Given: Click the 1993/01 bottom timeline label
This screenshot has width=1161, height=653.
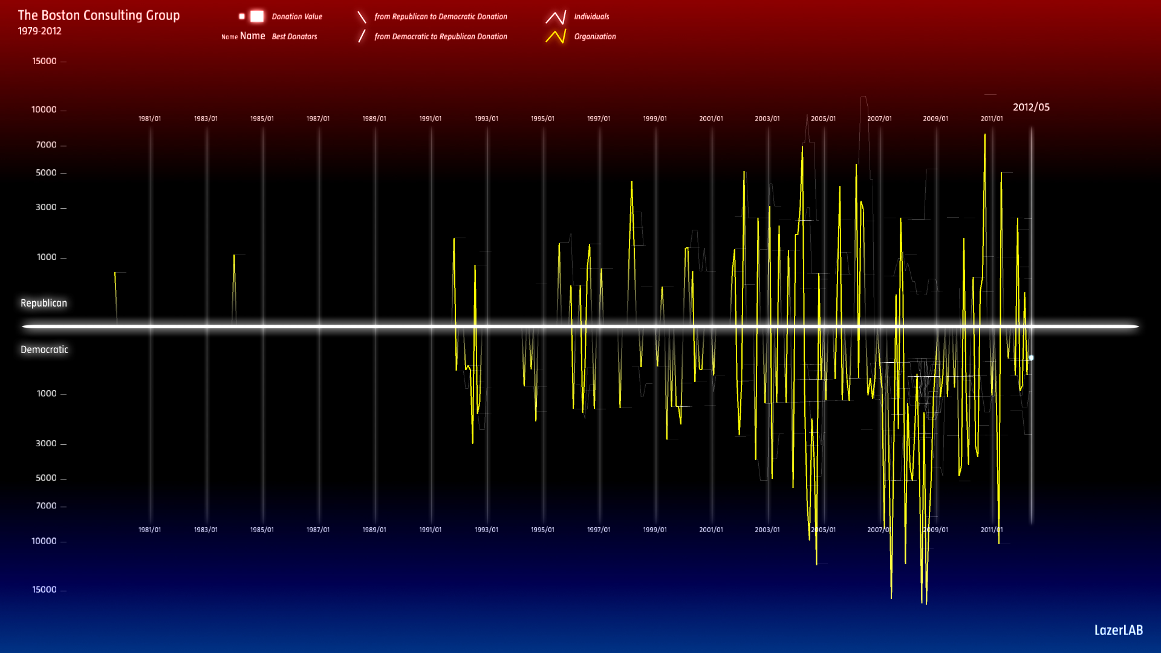Looking at the screenshot, I should [x=486, y=530].
